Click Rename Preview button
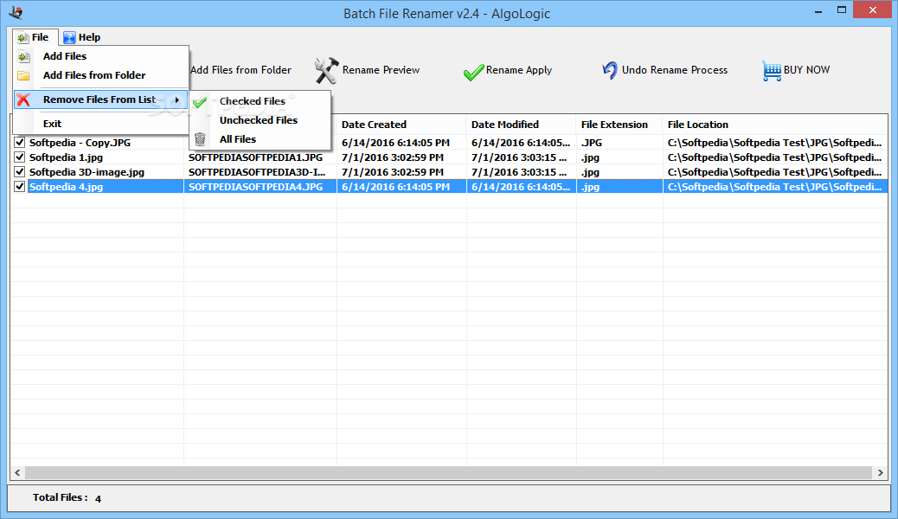The image size is (898, 519). coord(368,70)
